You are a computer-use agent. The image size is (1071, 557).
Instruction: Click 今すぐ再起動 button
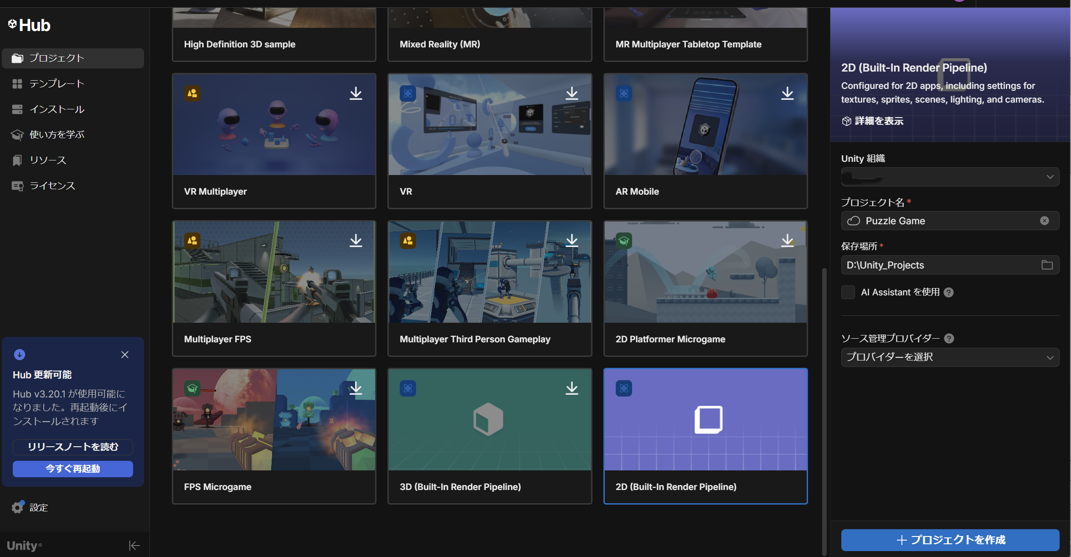73,469
